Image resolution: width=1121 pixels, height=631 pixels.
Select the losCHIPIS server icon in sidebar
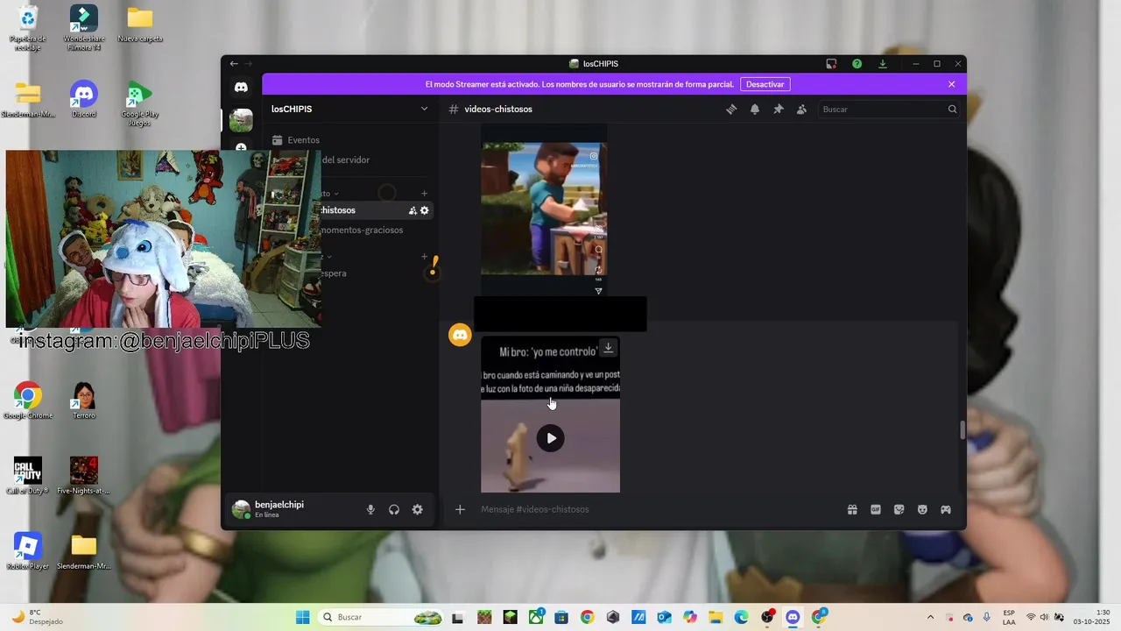tap(241, 121)
